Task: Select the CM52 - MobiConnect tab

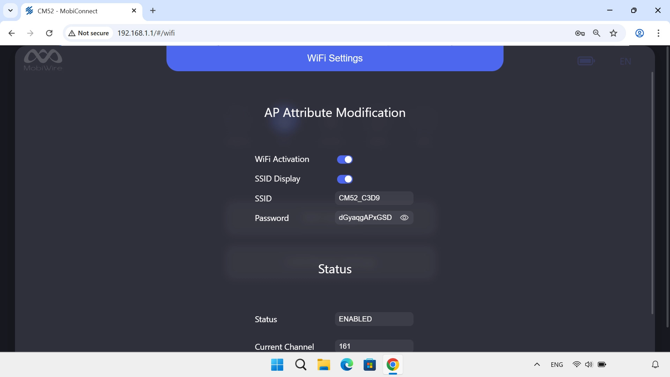Action: click(x=79, y=11)
